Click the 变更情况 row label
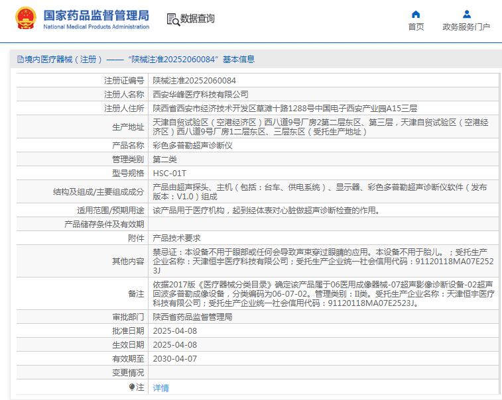Screen dimensions: 502x400 click(128, 373)
